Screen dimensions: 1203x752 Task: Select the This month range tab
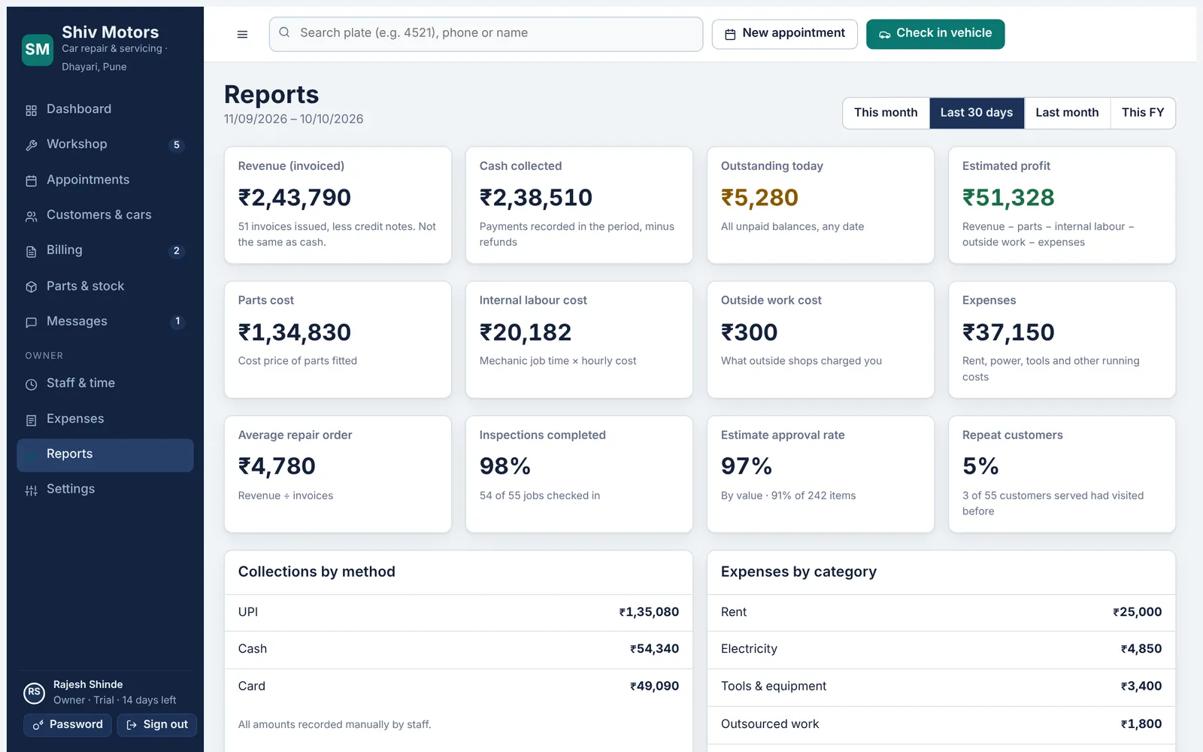(x=886, y=113)
